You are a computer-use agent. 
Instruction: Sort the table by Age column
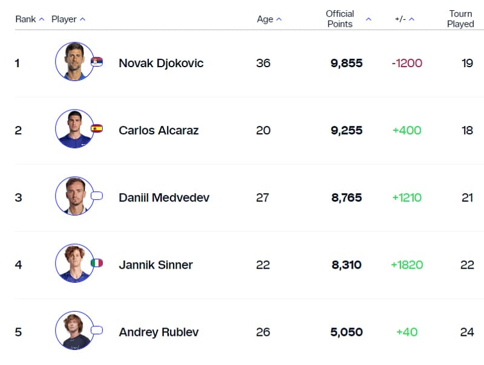(x=269, y=19)
